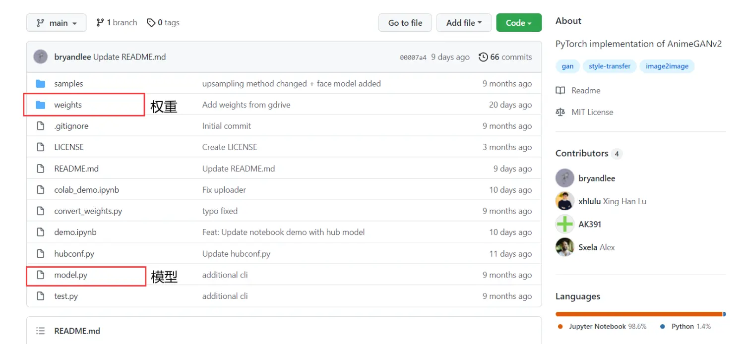744x344 pixels.
Task: Open the model.py file
Action: [x=71, y=275]
